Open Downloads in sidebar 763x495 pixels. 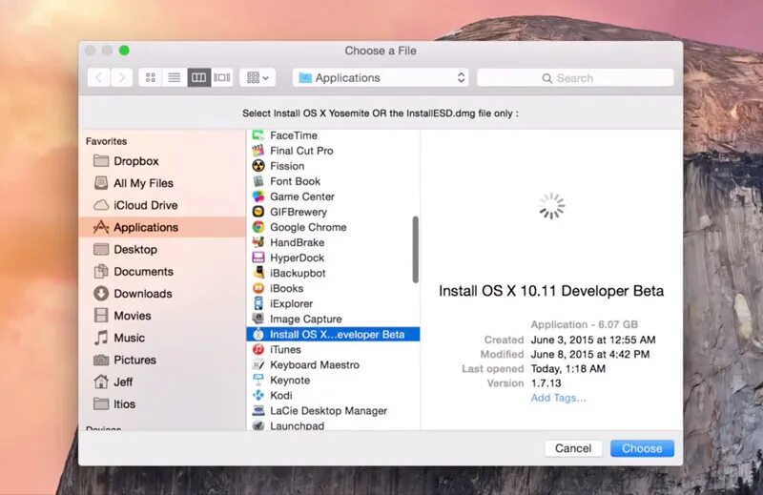point(162,294)
